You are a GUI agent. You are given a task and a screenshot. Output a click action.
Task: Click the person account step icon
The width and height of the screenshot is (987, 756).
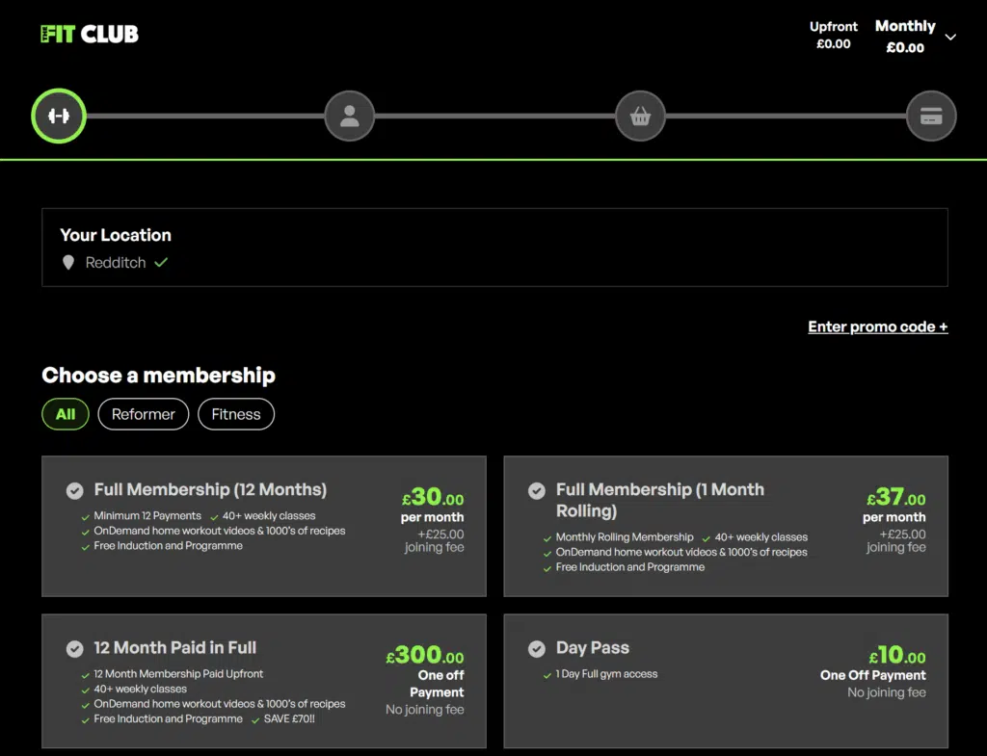click(349, 116)
